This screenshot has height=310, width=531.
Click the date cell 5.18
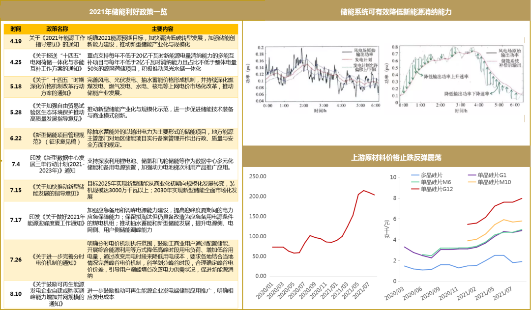pos(16,86)
